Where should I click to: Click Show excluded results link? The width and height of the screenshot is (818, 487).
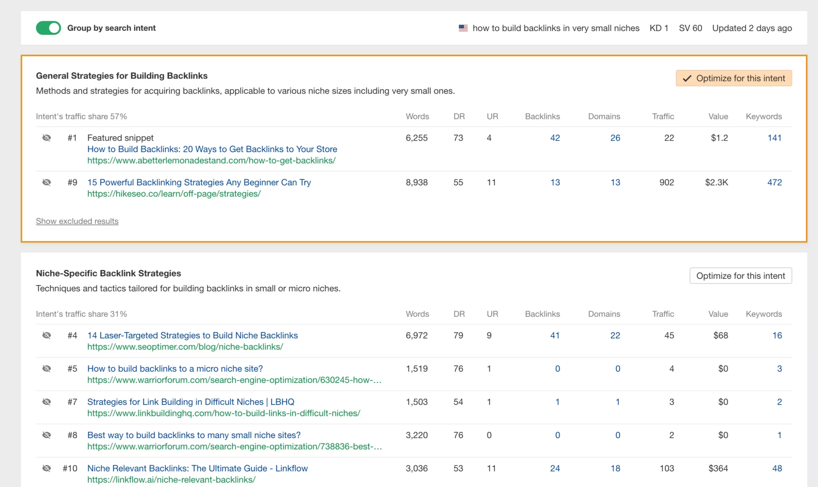(77, 221)
